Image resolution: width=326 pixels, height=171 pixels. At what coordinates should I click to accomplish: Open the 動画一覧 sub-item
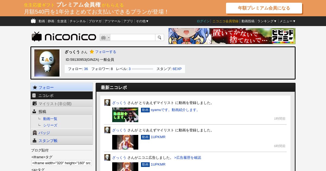50,119
